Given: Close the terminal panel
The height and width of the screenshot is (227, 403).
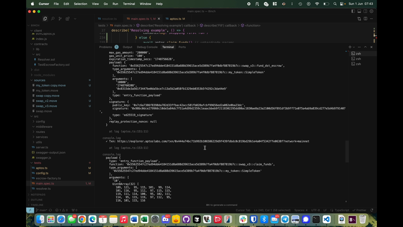Looking at the screenshot, I should (371, 47).
